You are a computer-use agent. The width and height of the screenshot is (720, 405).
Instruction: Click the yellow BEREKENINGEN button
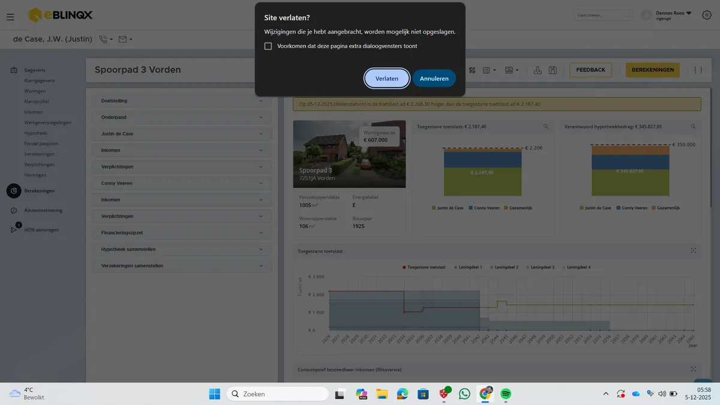coord(653,70)
